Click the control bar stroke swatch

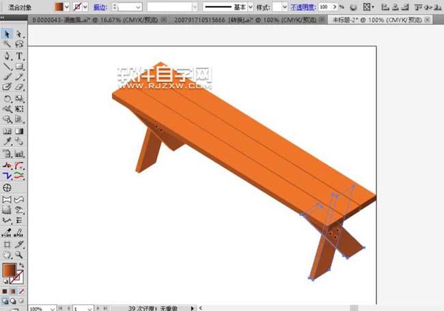(x=77, y=7)
